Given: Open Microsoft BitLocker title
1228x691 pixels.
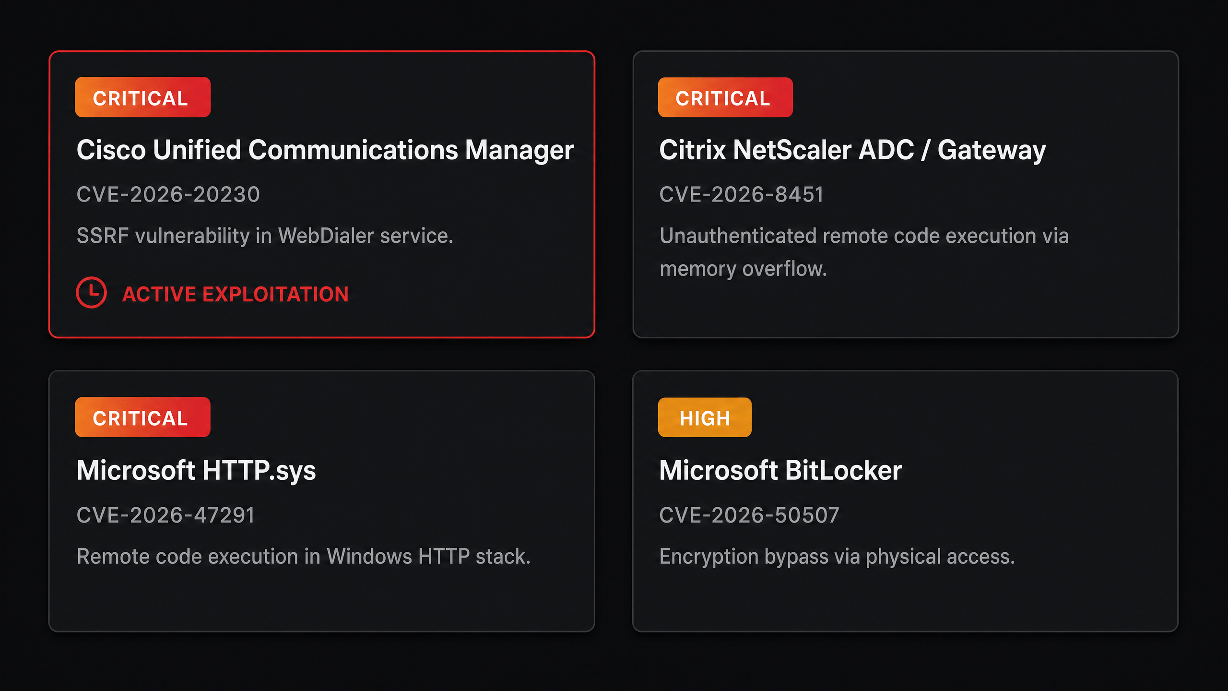Looking at the screenshot, I should coord(780,471).
